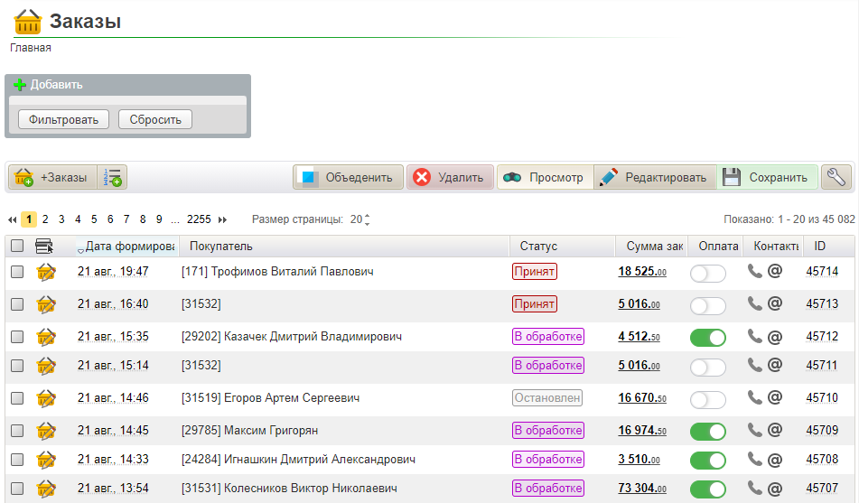Viewport: 859px width, 503px height.
Task: Go to page 2
Action: 45,219
